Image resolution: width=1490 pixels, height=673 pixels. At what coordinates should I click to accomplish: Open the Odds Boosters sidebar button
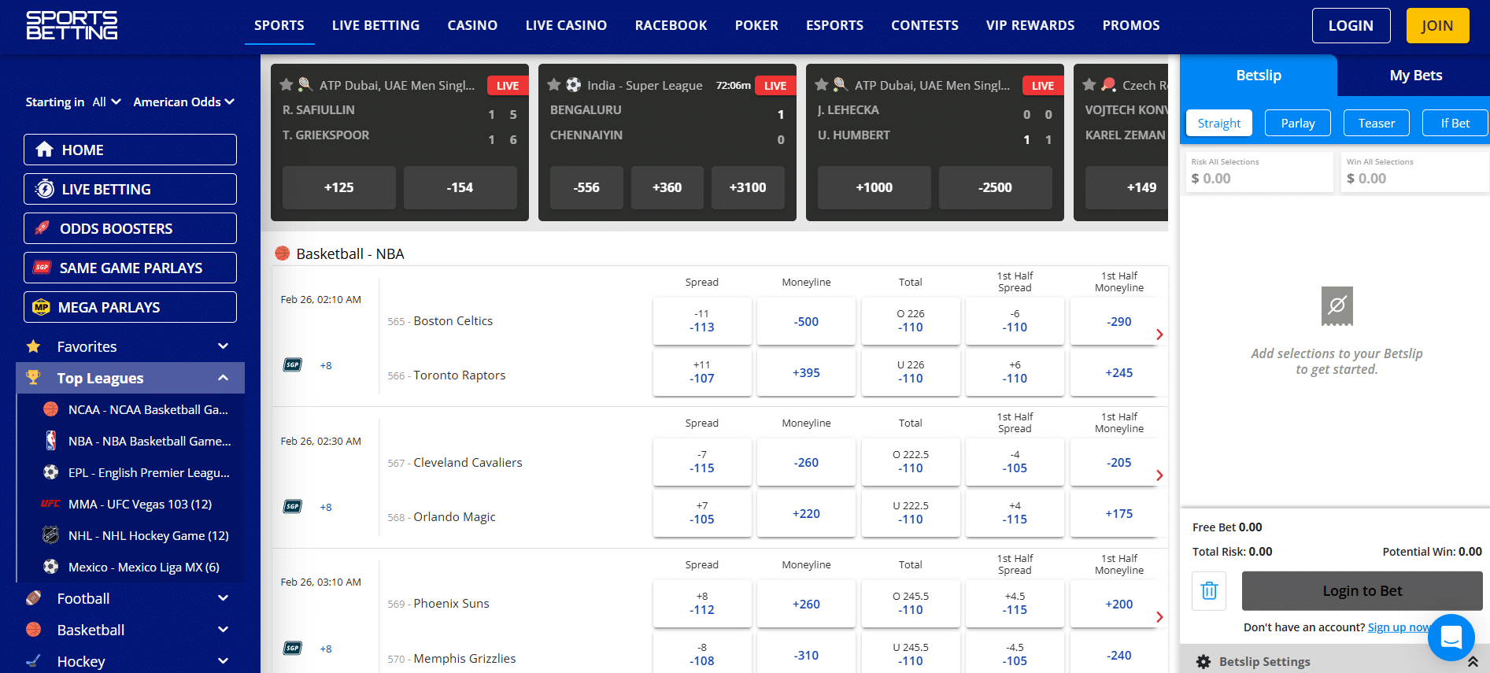[130, 228]
